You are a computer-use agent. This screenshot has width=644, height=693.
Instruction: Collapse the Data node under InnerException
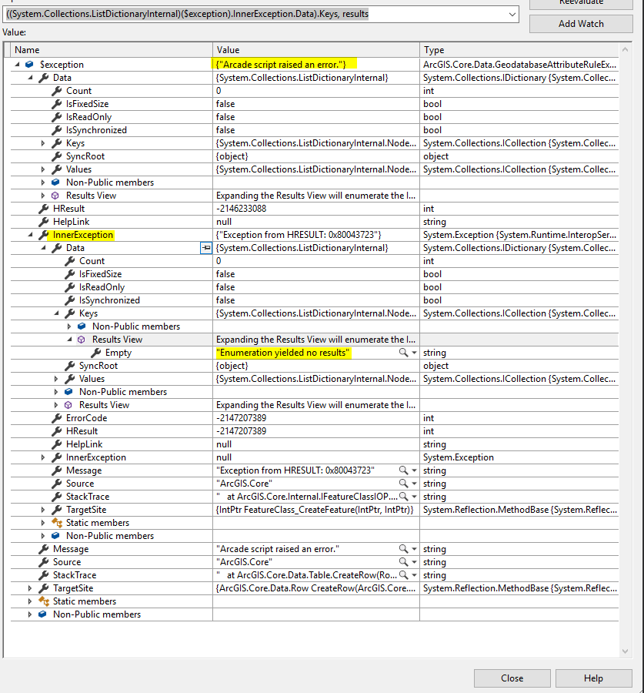[43, 248]
